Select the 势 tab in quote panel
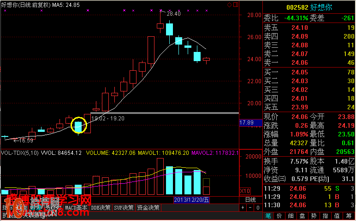356x221 pixels. coord(314,216)
